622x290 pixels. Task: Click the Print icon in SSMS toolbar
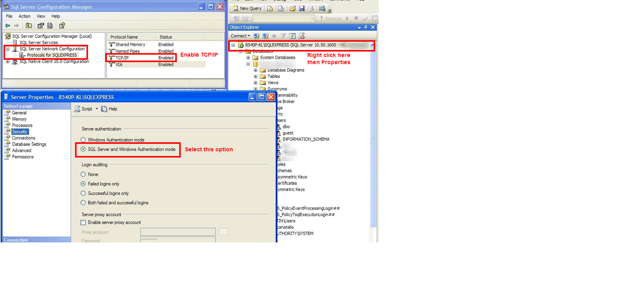click(x=310, y=8)
